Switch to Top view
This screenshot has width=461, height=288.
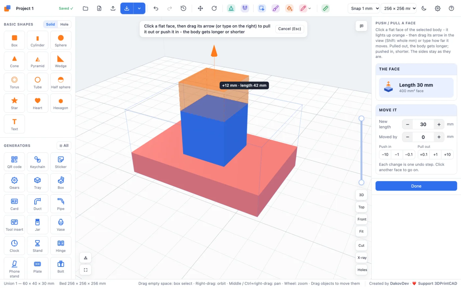pyautogui.click(x=361, y=207)
